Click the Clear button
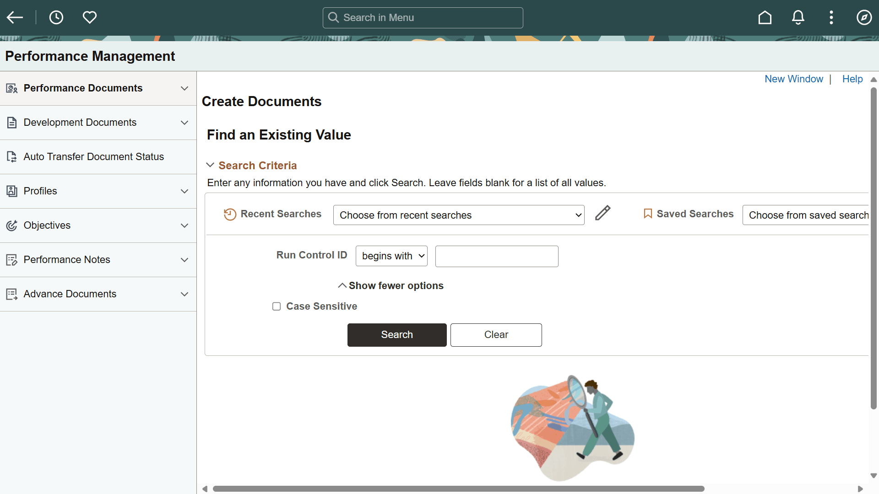879x494 pixels. click(496, 335)
